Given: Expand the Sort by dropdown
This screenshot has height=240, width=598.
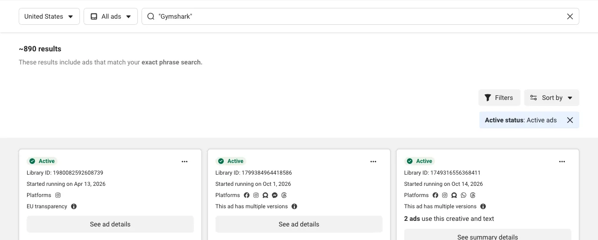Looking at the screenshot, I should [552, 98].
